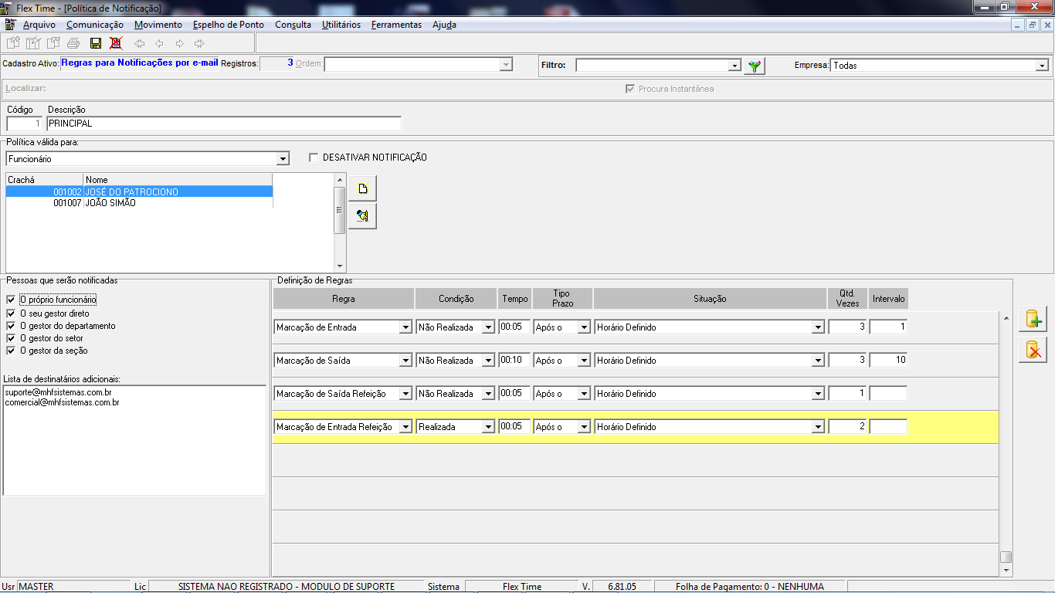Open the Ajuda menu
1055x593 pixels.
[x=444, y=25]
